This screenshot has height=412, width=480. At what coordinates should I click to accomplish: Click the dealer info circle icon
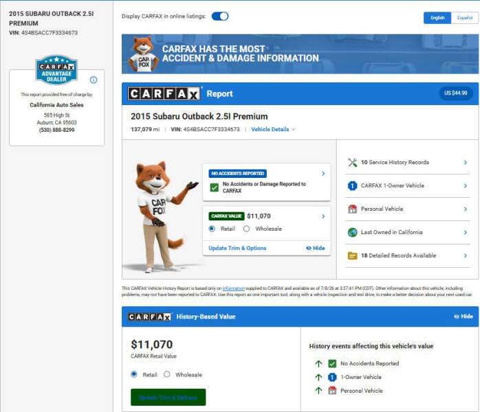tap(94, 80)
